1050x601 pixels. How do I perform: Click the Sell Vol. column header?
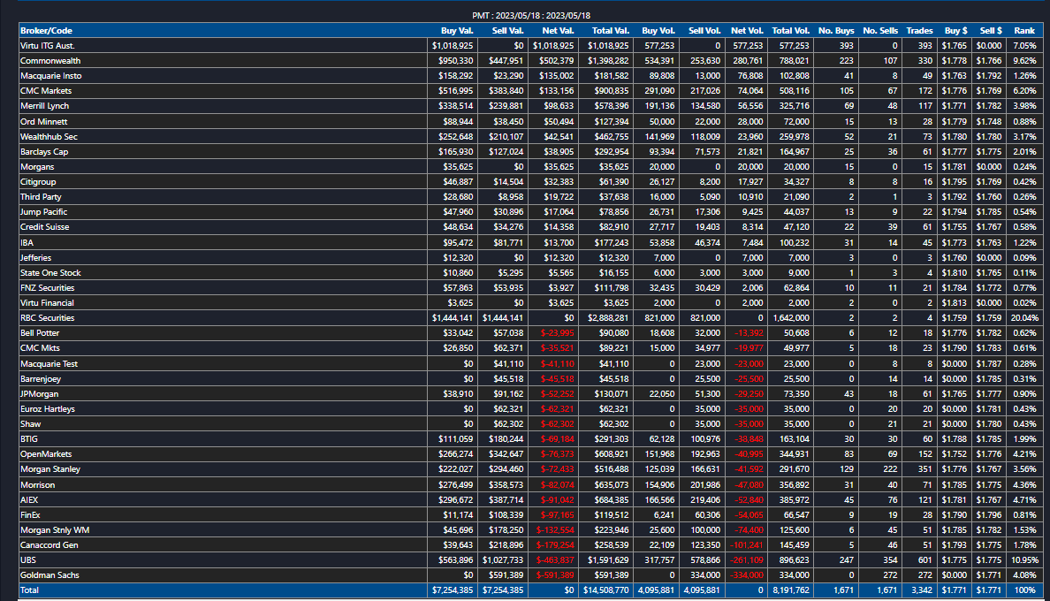(x=704, y=31)
